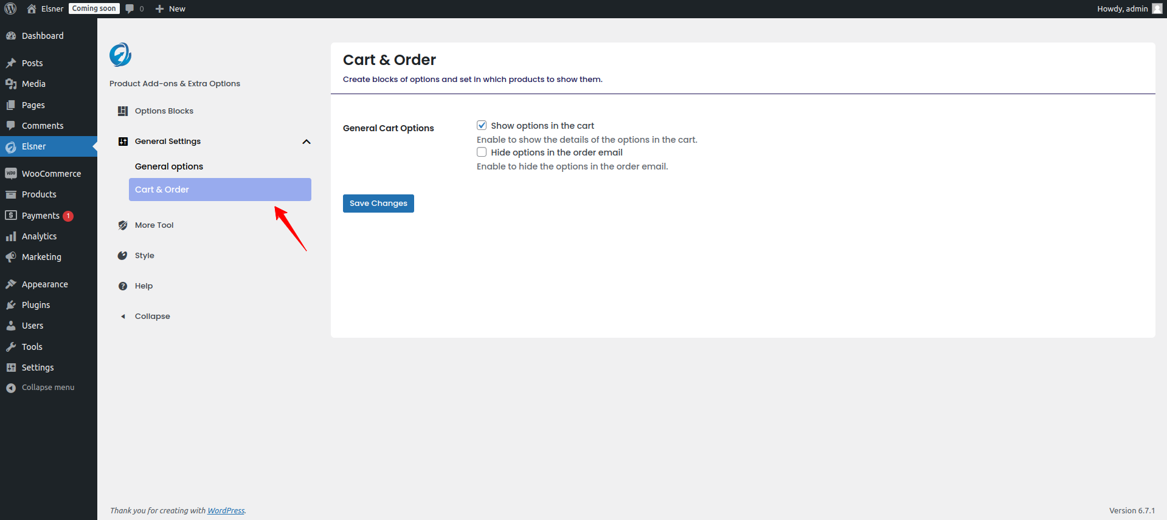
Task: Collapse the General Settings chevron
Action: tap(306, 142)
